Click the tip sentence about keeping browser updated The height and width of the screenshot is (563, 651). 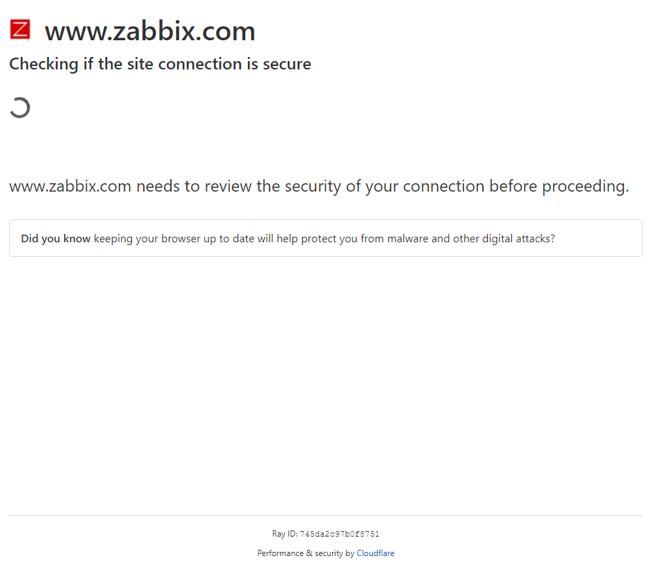pos(324,239)
